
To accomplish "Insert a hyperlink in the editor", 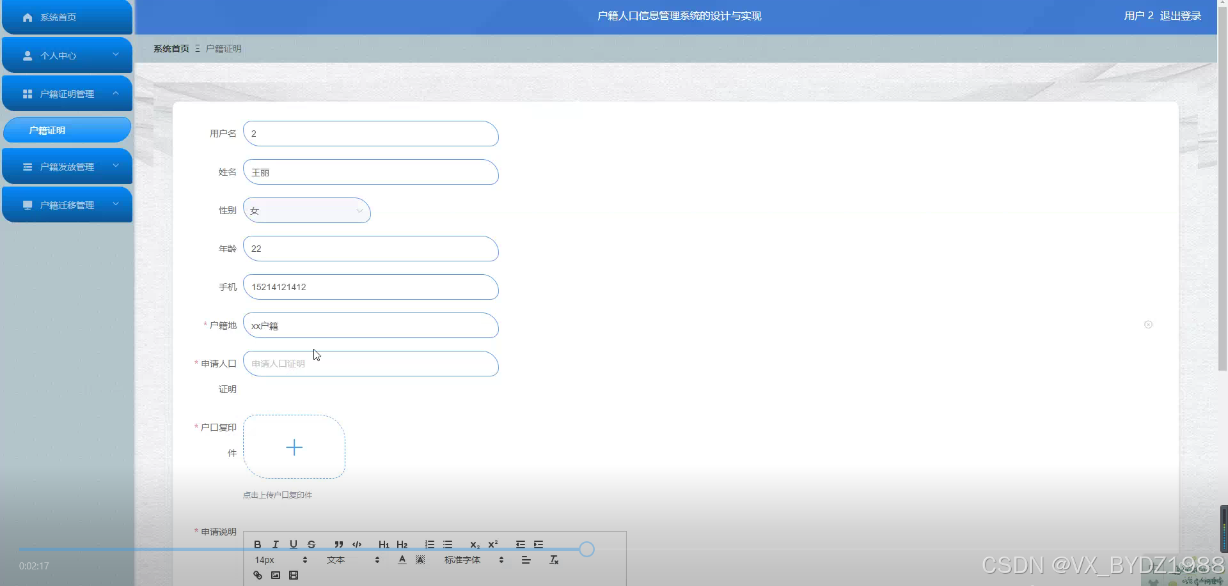I will click(257, 575).
